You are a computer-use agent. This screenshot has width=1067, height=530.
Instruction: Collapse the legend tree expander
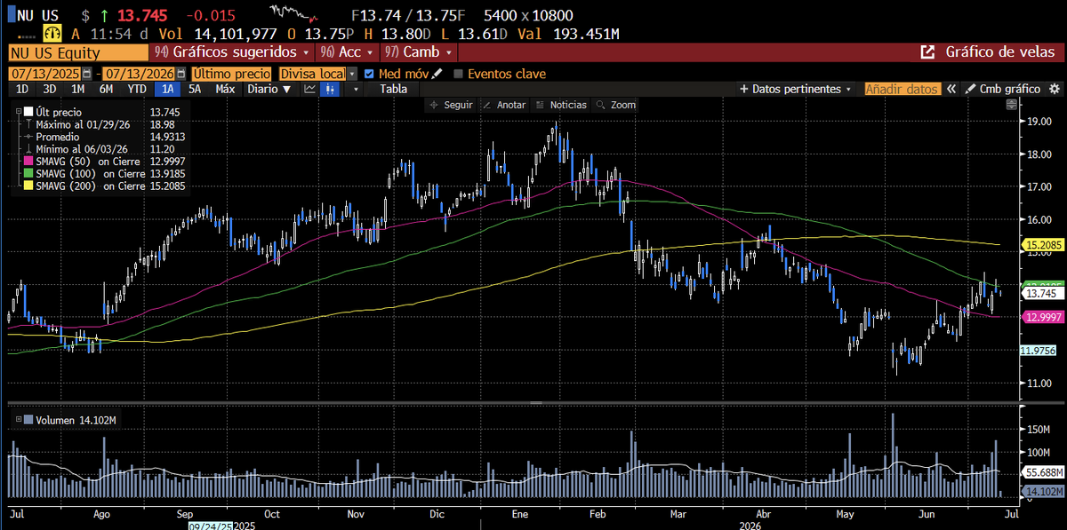point(19,112)
